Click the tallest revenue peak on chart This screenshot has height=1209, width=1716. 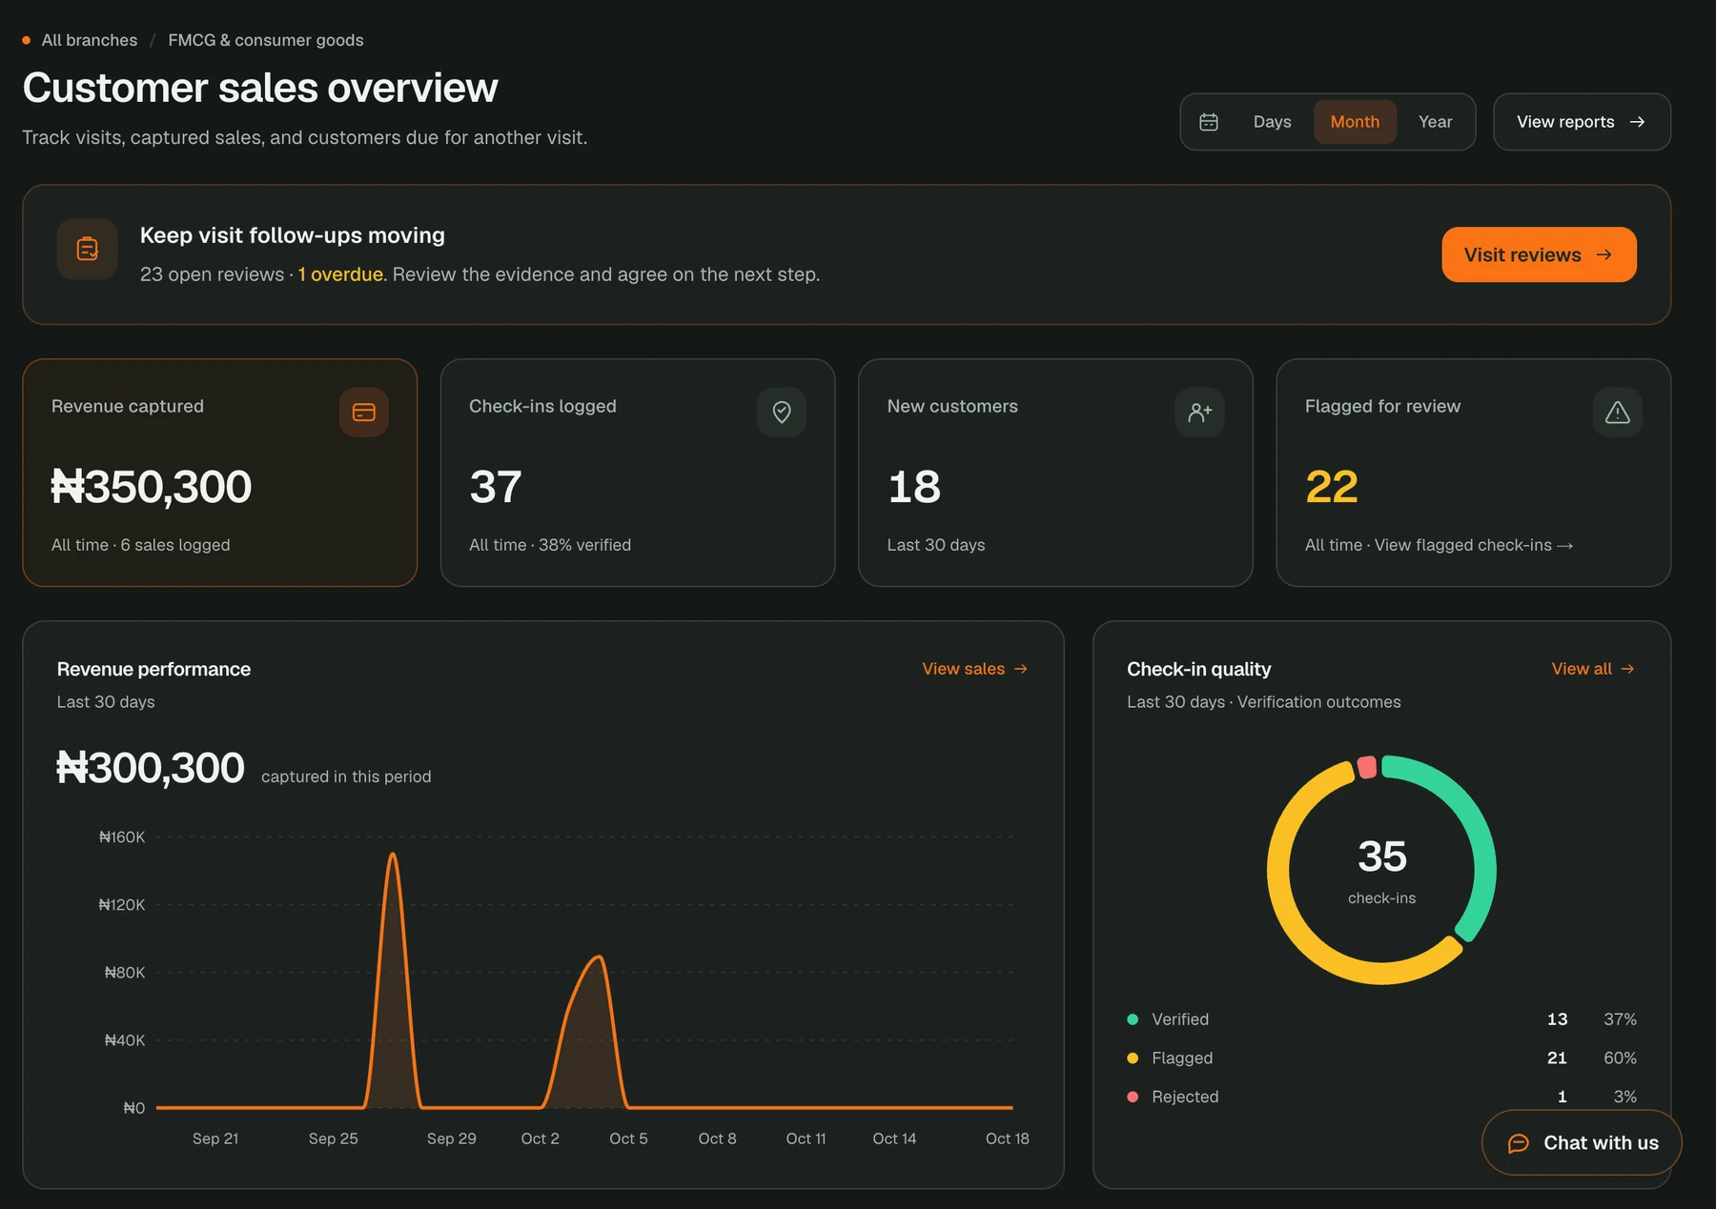coord(392,856)
